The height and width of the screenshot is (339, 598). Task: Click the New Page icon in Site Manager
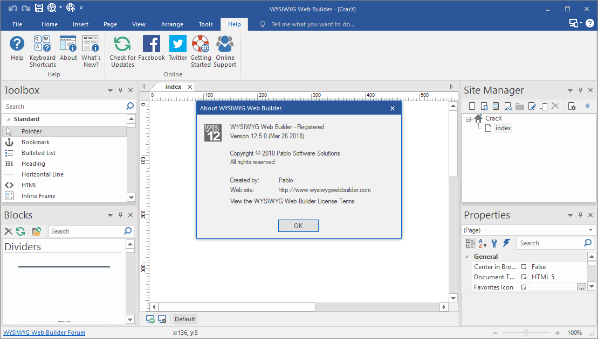coord(472,106)
